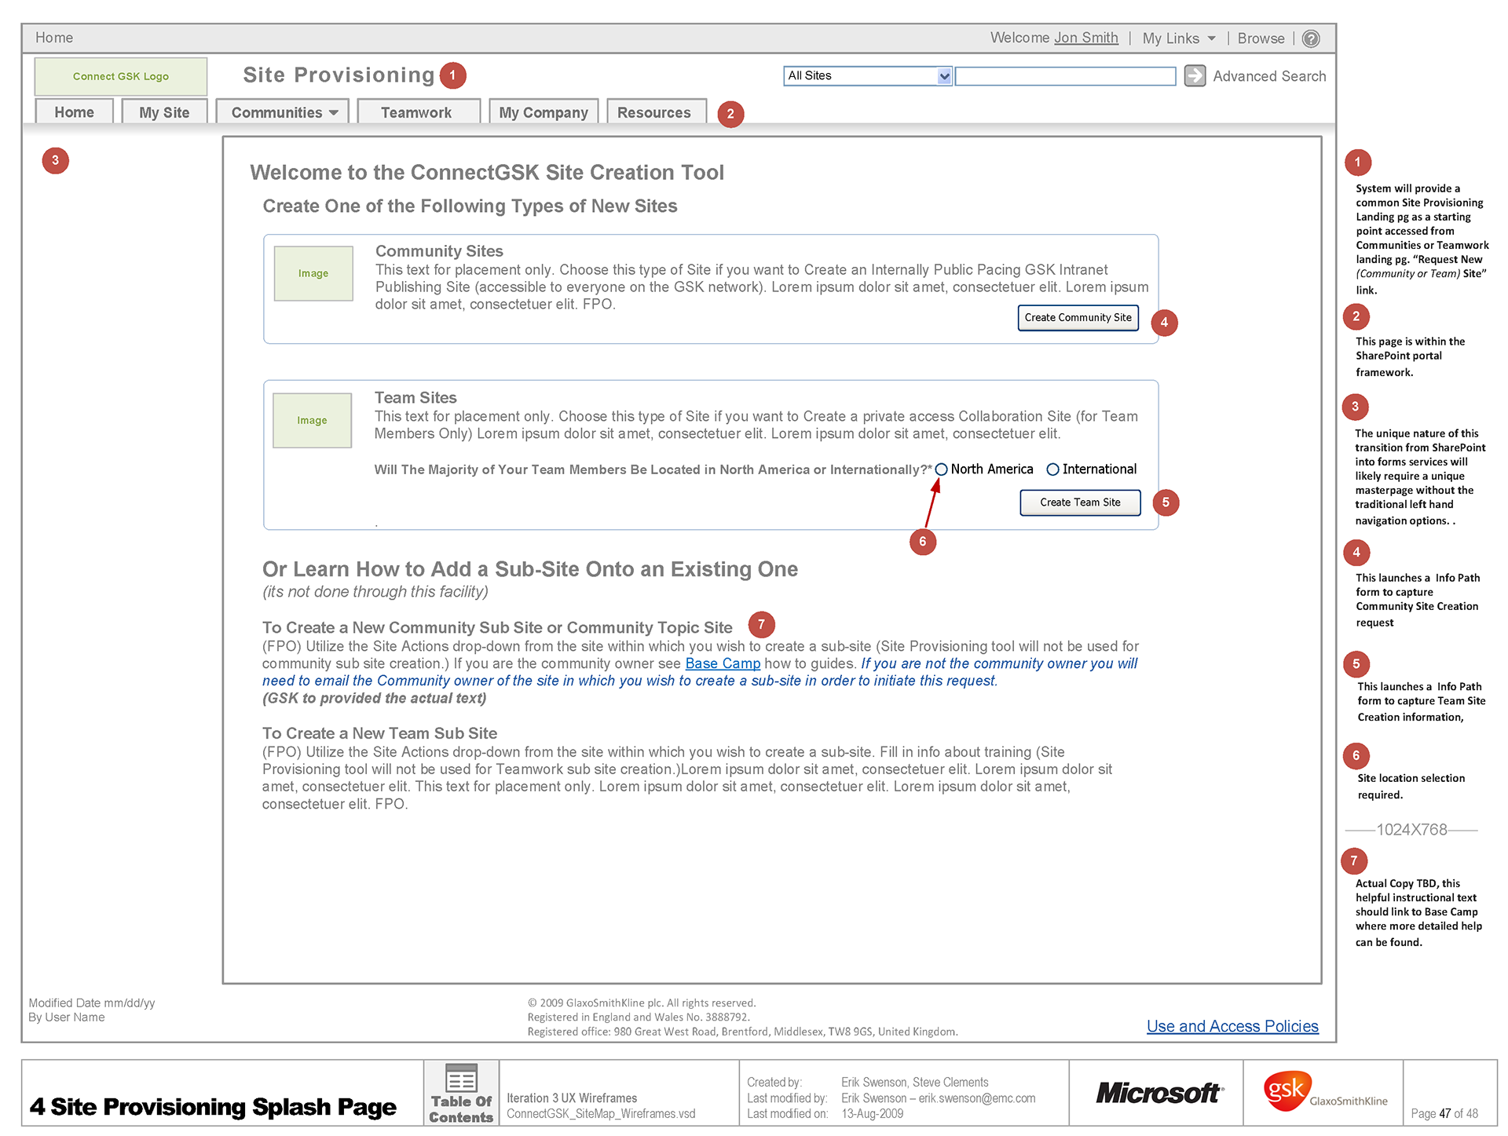The image size is (1508, 1136).
Task: Open Use and Access Policies link
Action: click(x=1232, y=1026)
